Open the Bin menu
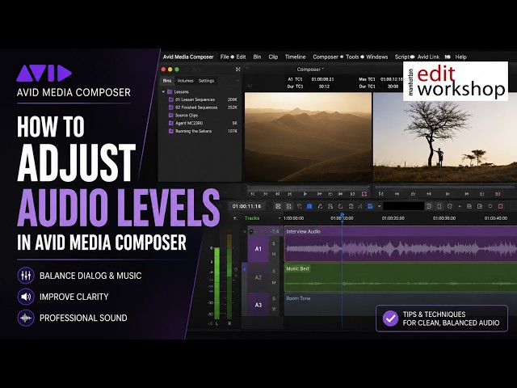This screenshot has width=517, height=388. (x=257, y=57)
